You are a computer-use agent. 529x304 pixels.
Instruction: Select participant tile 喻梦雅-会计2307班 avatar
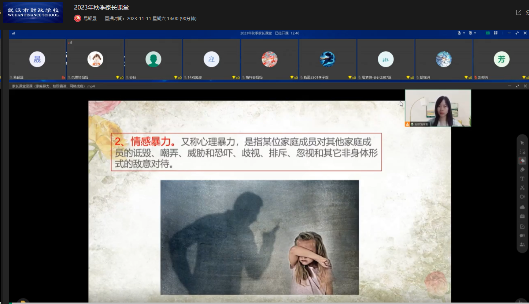[x=386, y=59]
